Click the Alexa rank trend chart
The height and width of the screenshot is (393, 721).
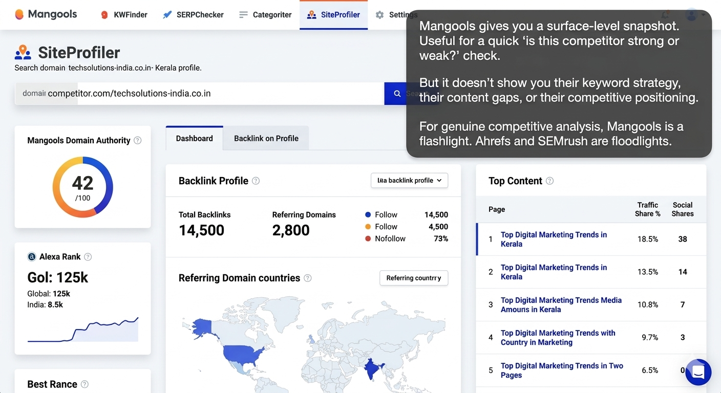[x=83, y=329]
